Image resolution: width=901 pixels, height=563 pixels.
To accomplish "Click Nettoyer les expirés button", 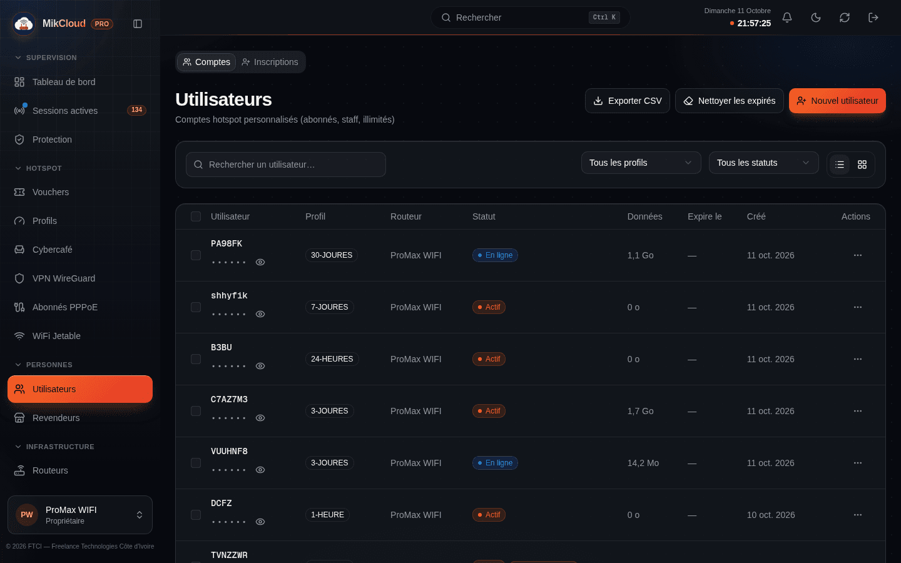I will (730, 101).
